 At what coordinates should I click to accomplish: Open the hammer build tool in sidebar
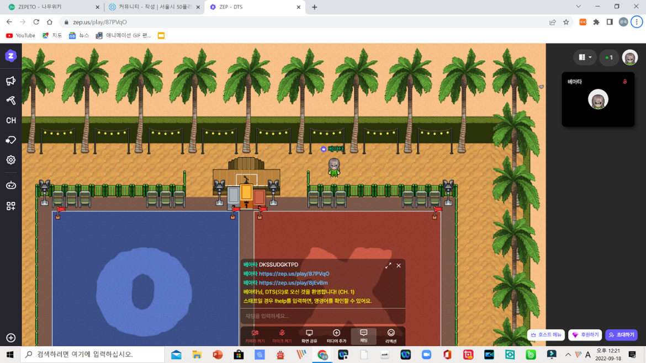click(10, 100)
